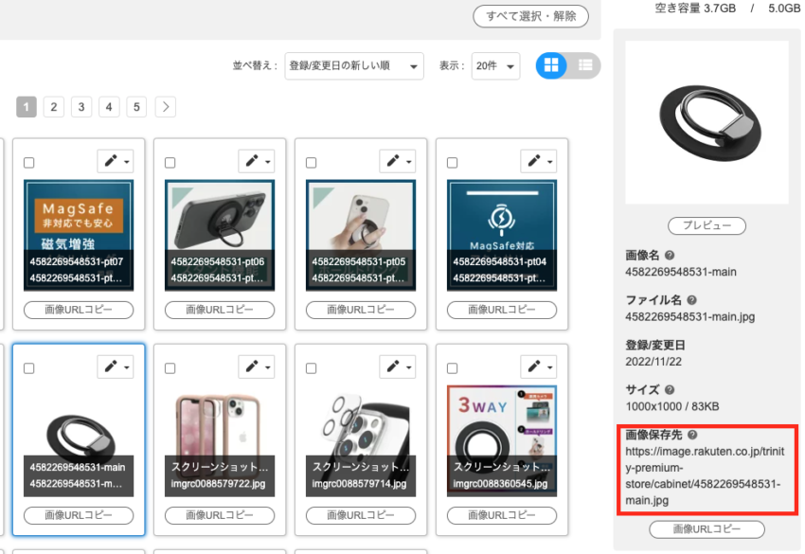Click help icon beside ファイル名
The image size is (805, 554).
(691, 300)
